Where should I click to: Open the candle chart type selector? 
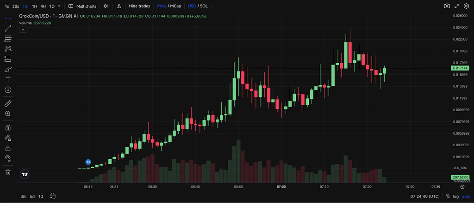click(106, 6)
